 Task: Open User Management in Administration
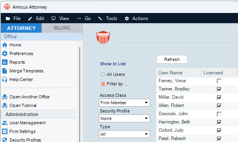[x=27, y=123]
